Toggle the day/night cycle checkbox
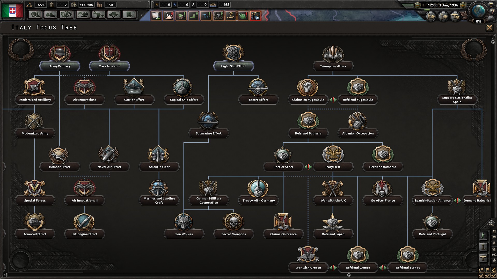The height and width of the screenshot is (279, 497). tap(481, 275)
